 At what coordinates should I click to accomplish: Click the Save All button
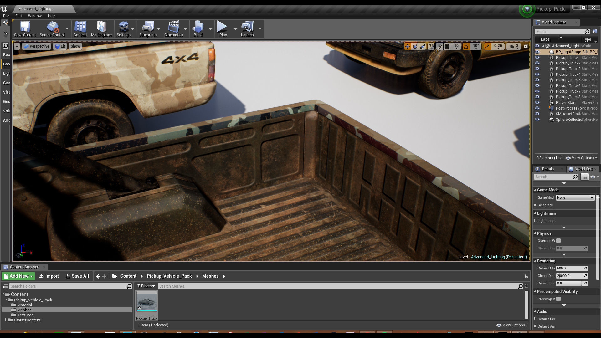(77, 276)
